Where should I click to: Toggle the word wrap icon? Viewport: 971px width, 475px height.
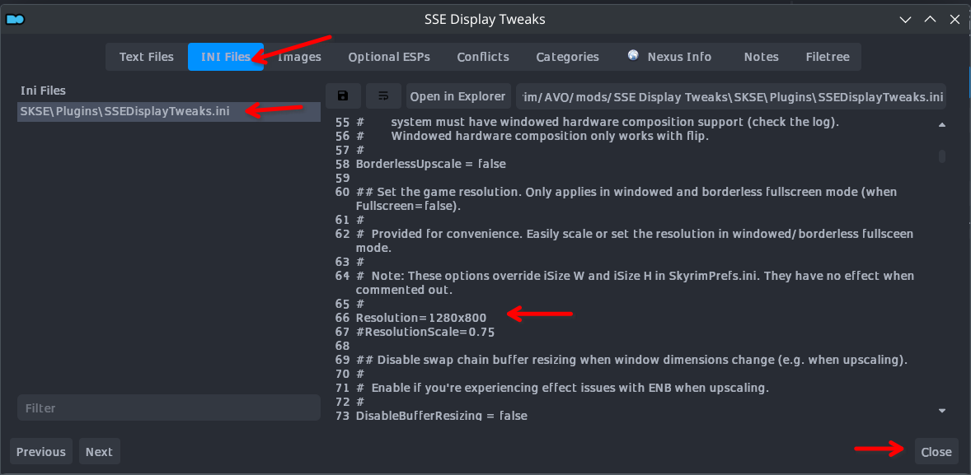coord(383,96)
